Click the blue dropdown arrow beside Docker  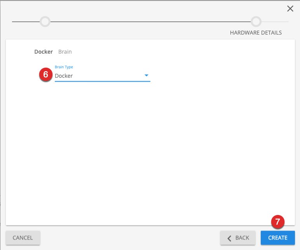tap(147, 75)
